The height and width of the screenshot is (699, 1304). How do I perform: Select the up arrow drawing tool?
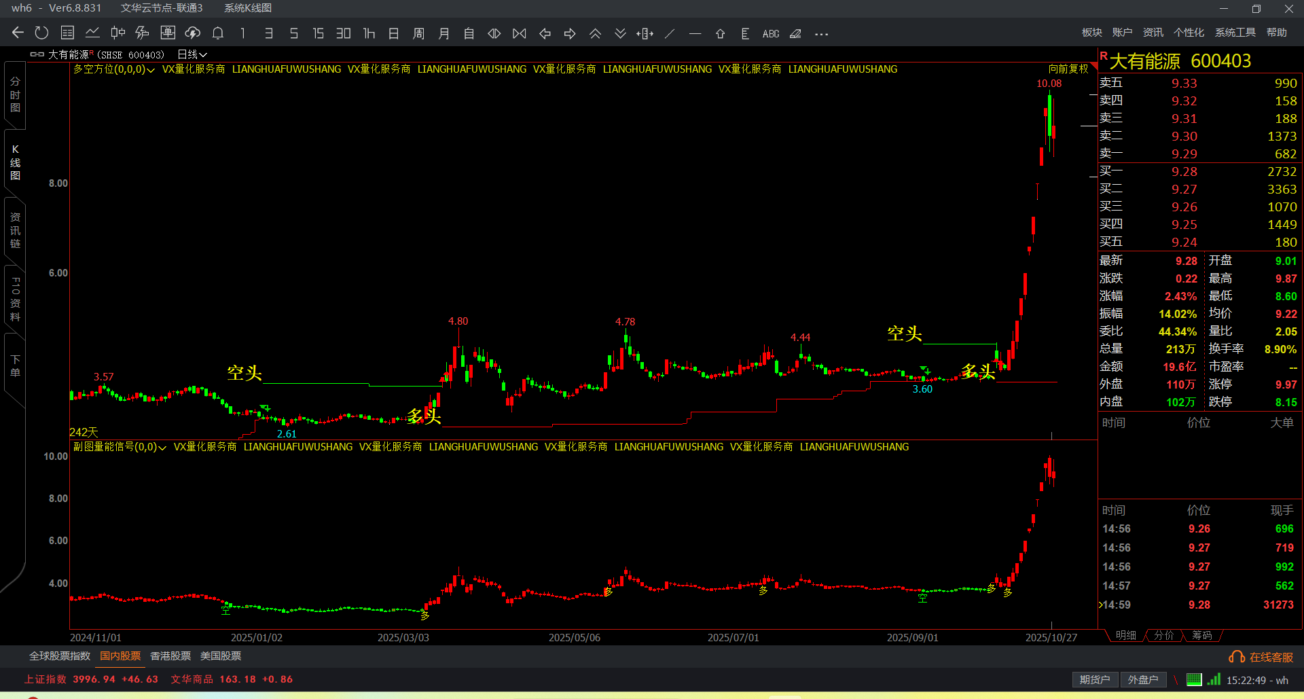(x=720, y=33)
